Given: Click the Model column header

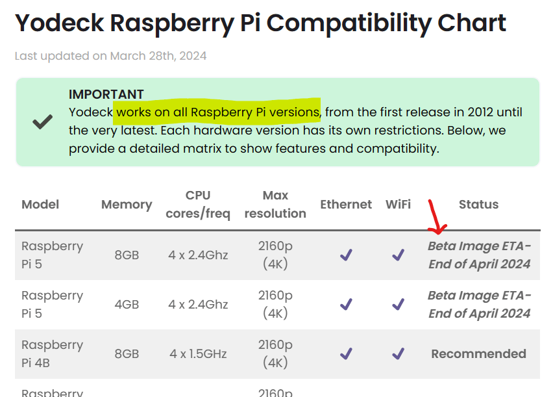Looking at the screenshot, I should (40, 205).
